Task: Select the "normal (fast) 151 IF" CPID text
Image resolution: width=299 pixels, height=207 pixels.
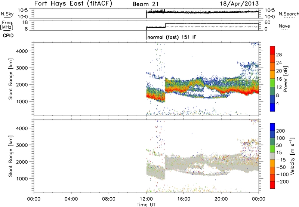Action: 172,37
